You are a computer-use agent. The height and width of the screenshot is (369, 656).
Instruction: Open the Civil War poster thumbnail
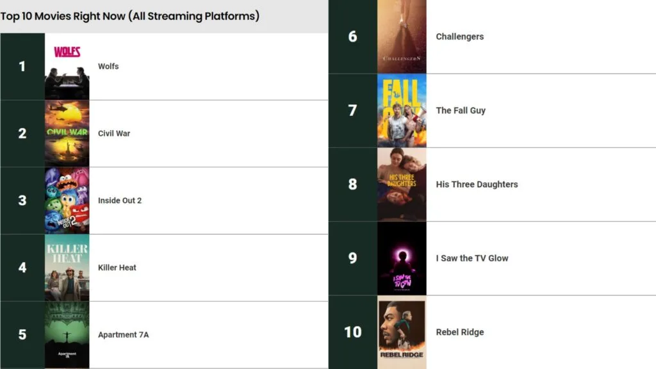[x=67, y=133]
